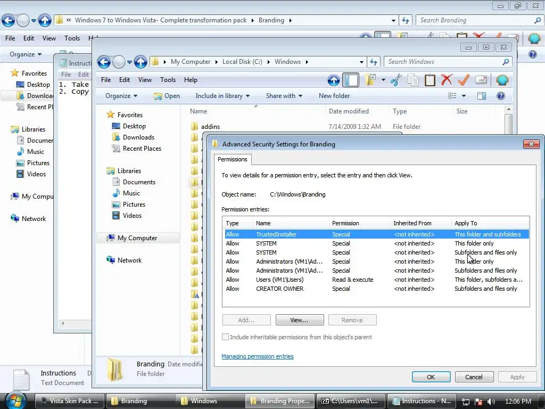
Task: Open Organize dropdown in Branding window
Action: pyautogui.click(x=26, y=54)
